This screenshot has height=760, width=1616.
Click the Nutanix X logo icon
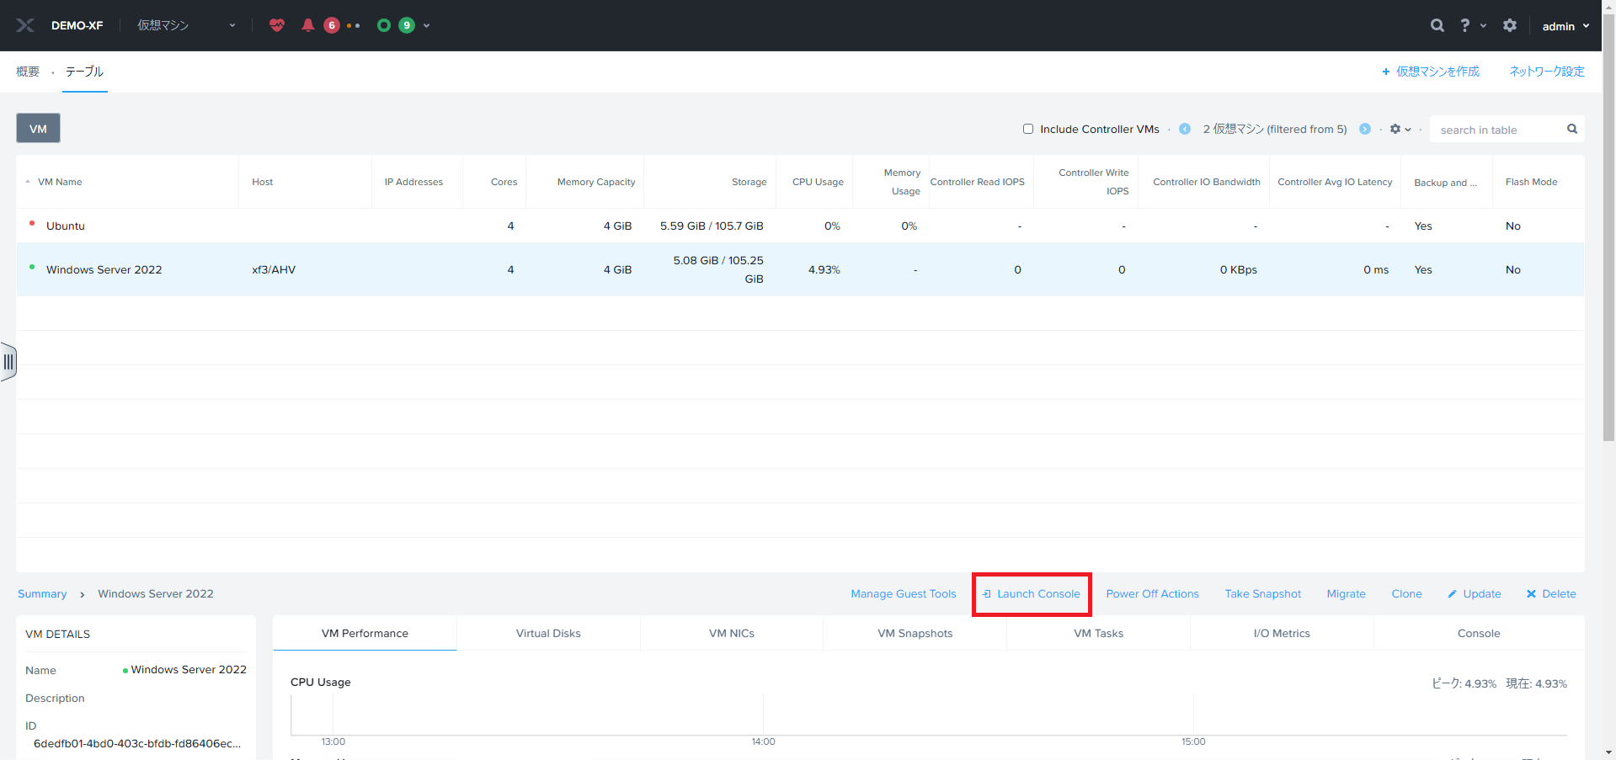coord(25,25)
